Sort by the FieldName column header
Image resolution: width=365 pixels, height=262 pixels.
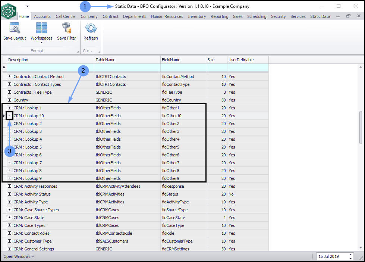click(183, 60)
